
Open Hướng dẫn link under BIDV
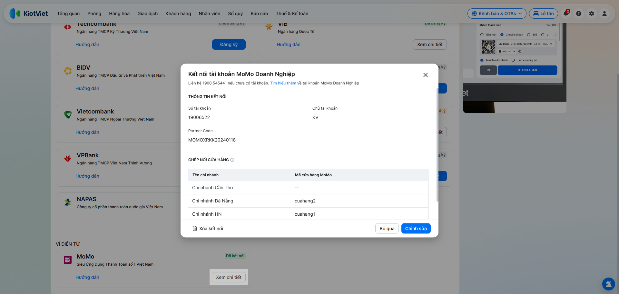pos(87,88)
